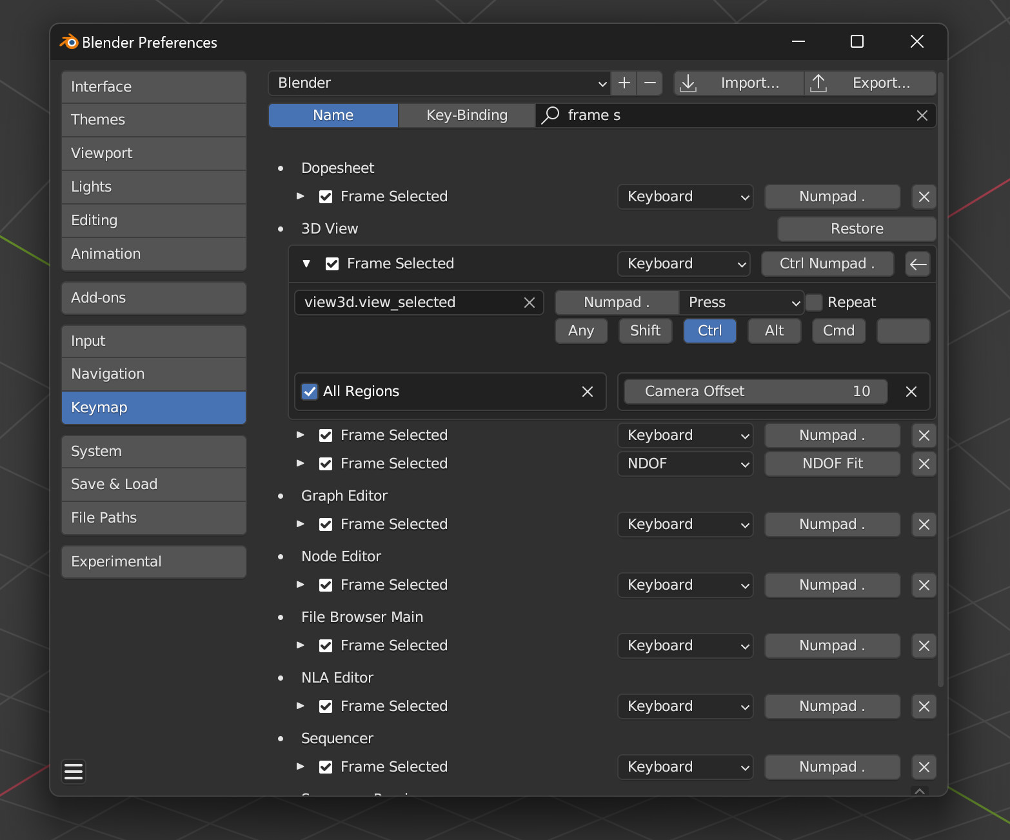Click the Export keymap button
The width and height of the screenshot is (1010, 840).
pos(870,83)
